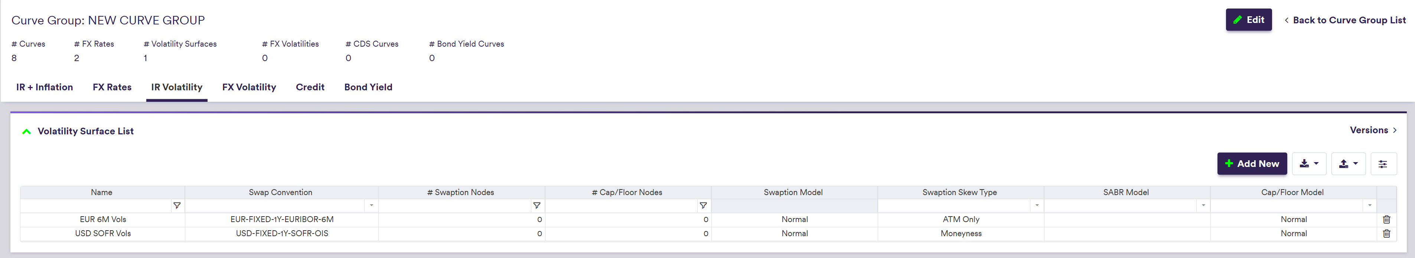Open the Name column filter icon
Viewport: 1415px width, 258px height.
(177, 205)
